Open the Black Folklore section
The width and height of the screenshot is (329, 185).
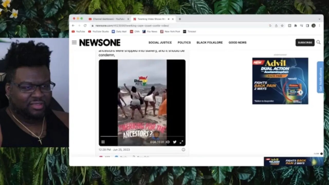pos(210,42)
